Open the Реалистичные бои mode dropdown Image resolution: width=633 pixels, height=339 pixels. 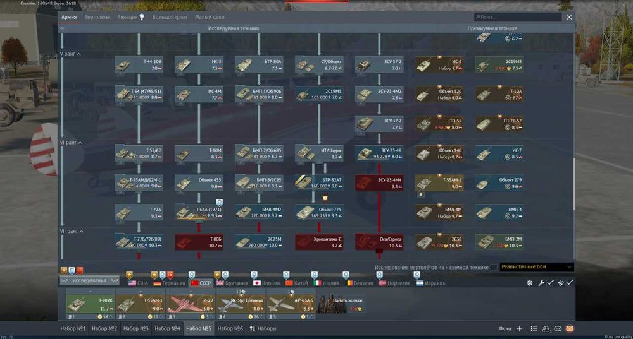click(537, 267)
